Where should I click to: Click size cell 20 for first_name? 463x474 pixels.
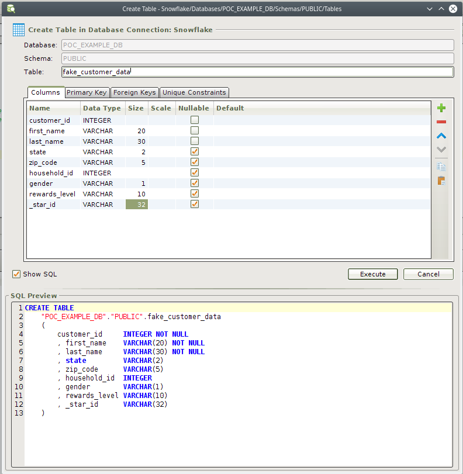point(137,131)
